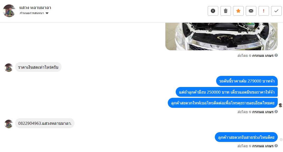The image size is (283, 152).
Task: Click customer avatar beside phone number message
Action: click(x=8, y=124)
